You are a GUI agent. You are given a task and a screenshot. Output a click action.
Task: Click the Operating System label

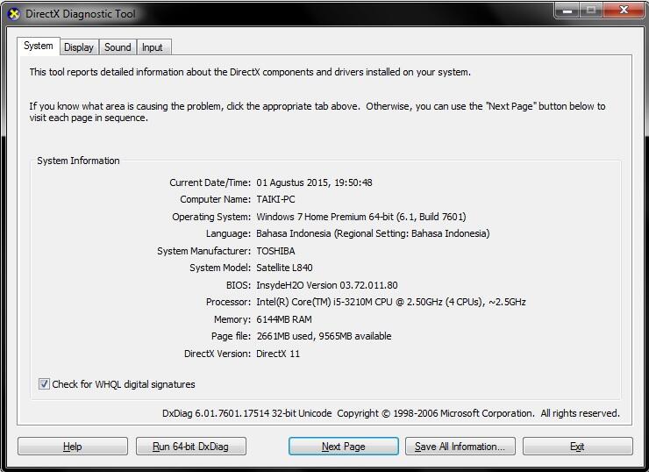211,217
